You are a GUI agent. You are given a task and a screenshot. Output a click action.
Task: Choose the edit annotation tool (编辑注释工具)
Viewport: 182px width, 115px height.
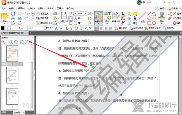(44, 23)
